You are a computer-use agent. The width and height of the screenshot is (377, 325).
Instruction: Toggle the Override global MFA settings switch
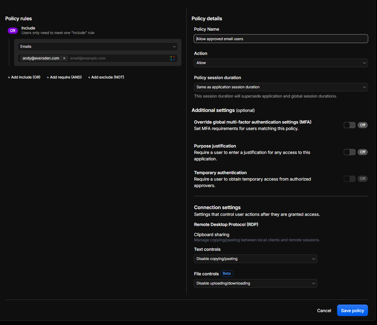350,125
